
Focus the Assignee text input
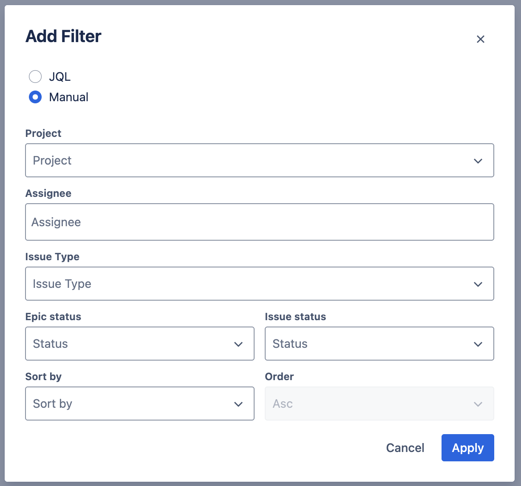tap(259, 222)
